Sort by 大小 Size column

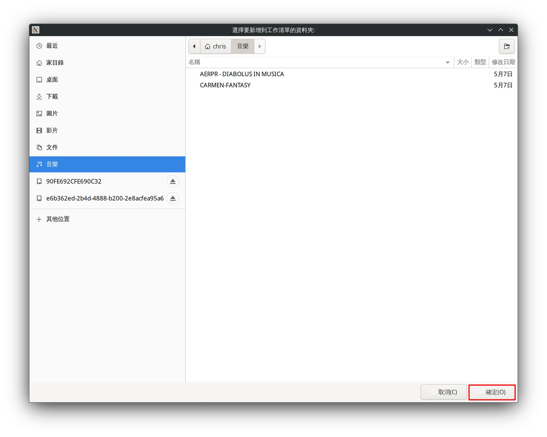463,62
